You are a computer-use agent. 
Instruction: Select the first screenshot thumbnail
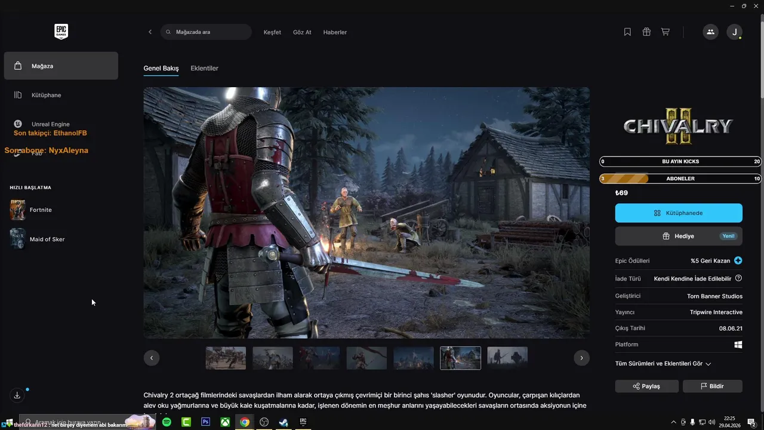point(226,358)
